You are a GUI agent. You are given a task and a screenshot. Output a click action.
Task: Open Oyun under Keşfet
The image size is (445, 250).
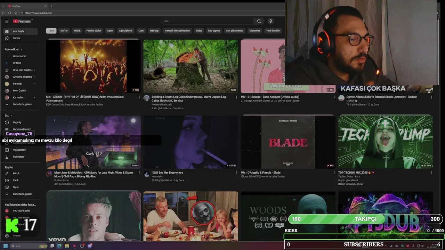point(21,187)
